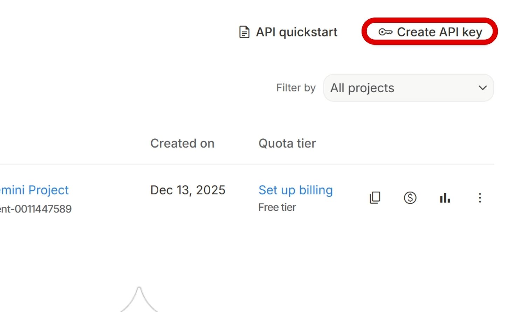Screen dimensions: 508x312
Task: Click the Set up billing link
Action: (x=295, y=190)
